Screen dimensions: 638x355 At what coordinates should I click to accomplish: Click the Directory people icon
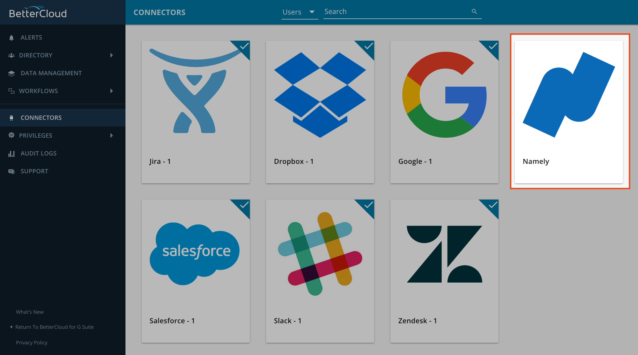11,55
